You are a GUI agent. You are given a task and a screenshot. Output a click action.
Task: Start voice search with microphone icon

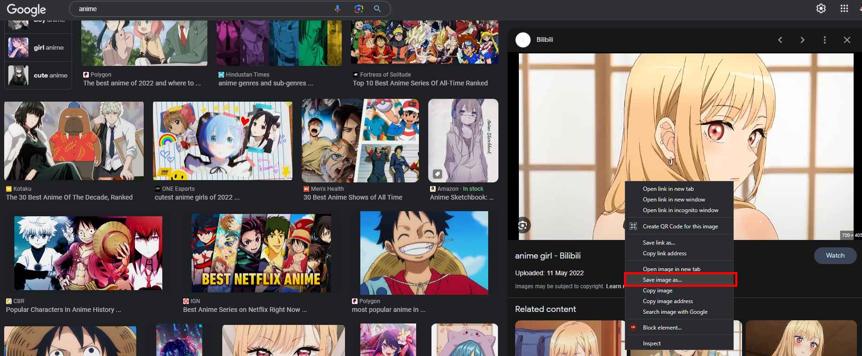click(x=338, y=9)
